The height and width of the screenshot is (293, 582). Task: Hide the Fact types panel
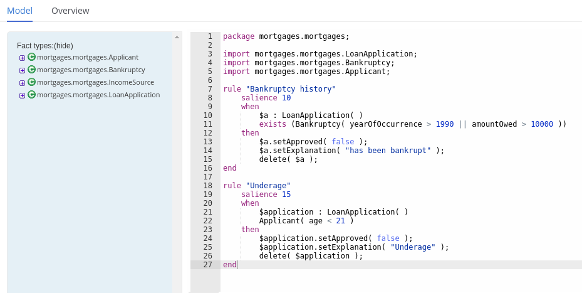coord(63,46)
